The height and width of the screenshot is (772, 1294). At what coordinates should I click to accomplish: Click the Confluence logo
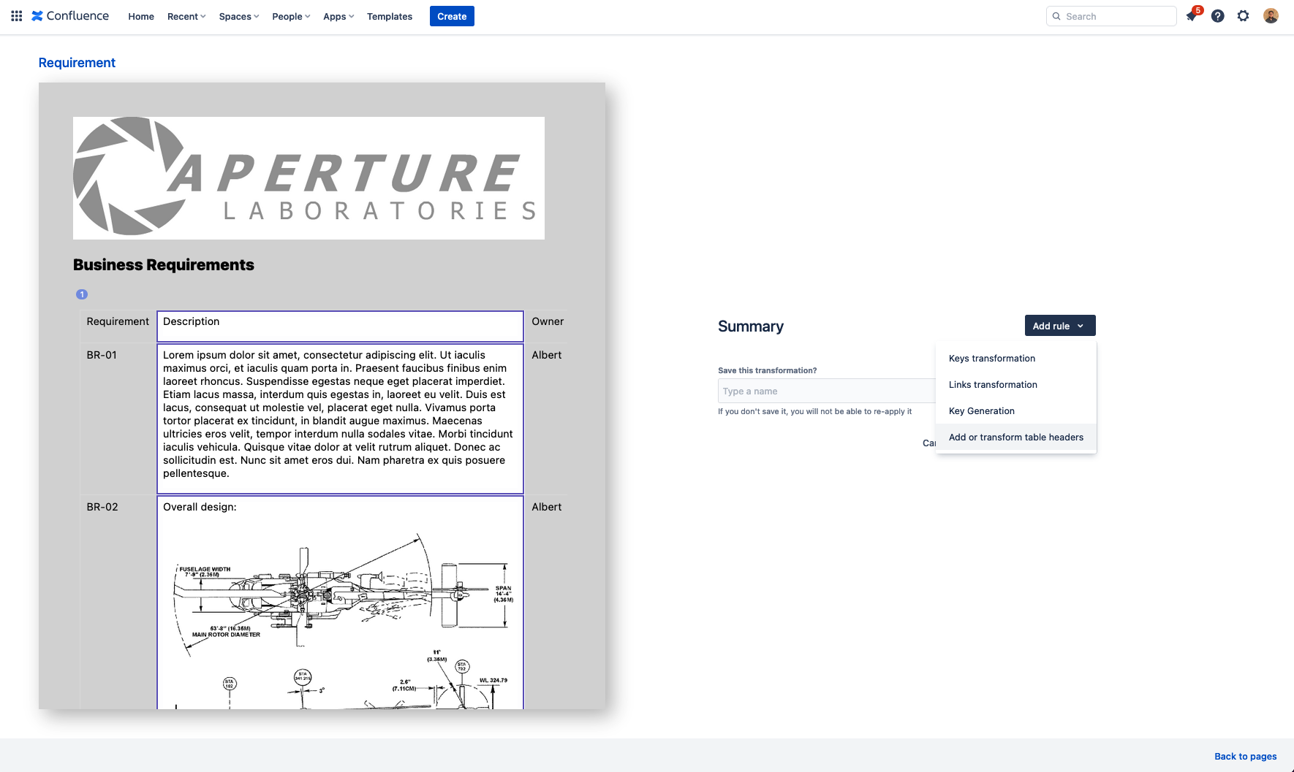(x=70, y=16)
